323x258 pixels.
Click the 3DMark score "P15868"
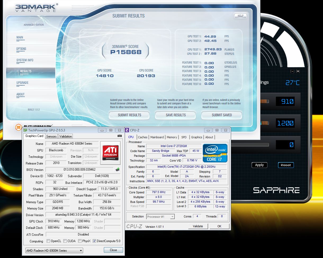click(126, 52)
